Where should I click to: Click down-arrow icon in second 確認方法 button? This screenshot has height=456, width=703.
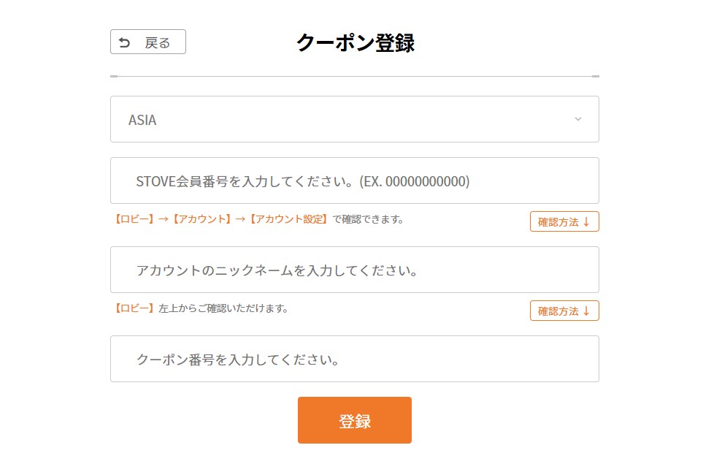586,311
